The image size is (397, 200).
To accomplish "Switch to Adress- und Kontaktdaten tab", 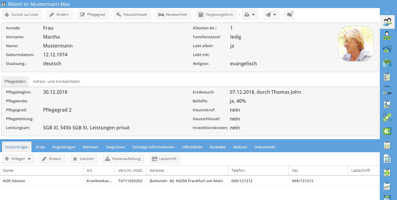I will 56,81.
